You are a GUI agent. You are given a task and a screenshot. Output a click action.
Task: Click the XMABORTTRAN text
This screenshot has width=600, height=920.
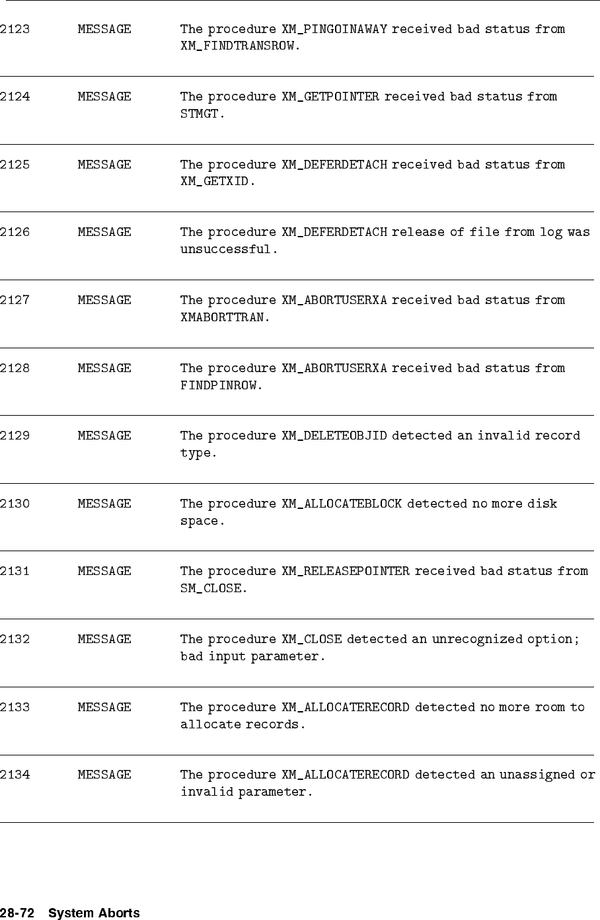[224, 317]
